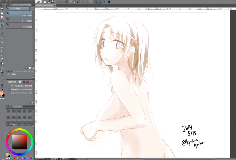
Task: Select the Eraser tool
Action: coord(2,59)
